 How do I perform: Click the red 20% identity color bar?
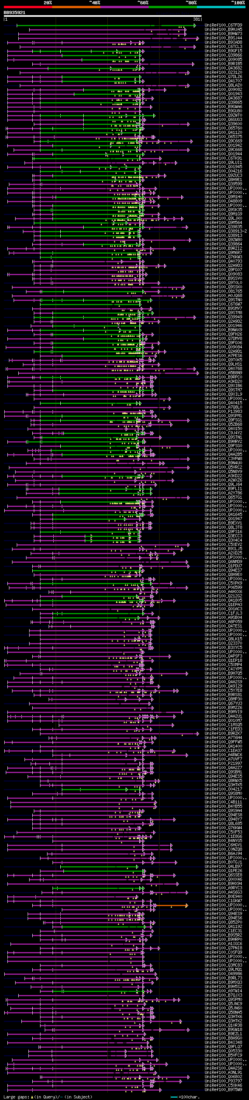[28, 7]
